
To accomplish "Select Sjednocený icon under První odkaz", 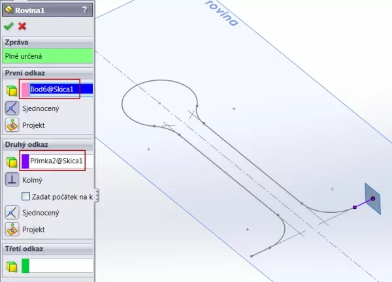I will [11, 108].
